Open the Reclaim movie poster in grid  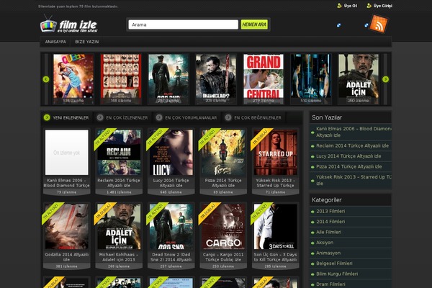coord(119,153)
